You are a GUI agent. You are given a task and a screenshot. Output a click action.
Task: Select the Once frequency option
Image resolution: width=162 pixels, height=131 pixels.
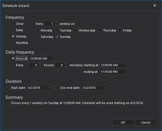pos(13,24)
